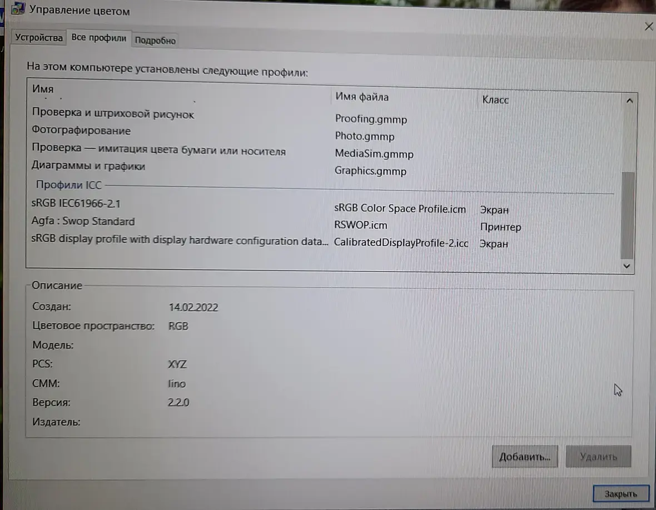Screen dimensions: 656x510
Task: Click the XYZ PCS value
Action: tap(177, 364)
